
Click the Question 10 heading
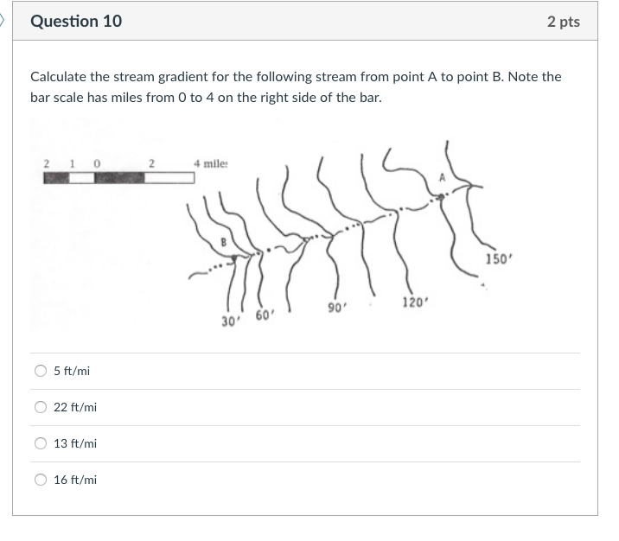pos(76,22)
